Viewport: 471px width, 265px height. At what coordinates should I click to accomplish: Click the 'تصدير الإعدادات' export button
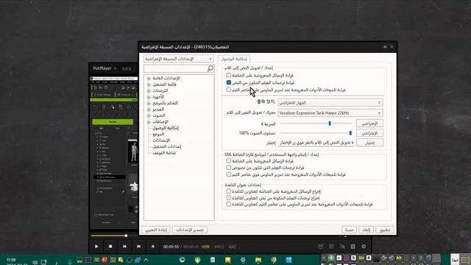(190, 230)
